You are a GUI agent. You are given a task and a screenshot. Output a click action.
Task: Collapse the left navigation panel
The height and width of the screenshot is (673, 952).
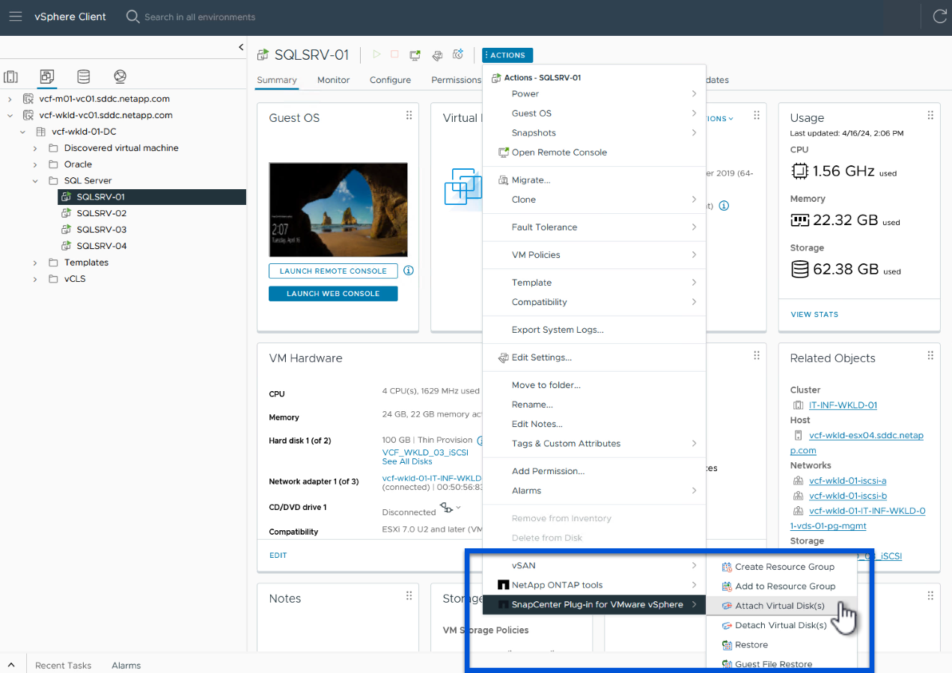coord(241,47)
